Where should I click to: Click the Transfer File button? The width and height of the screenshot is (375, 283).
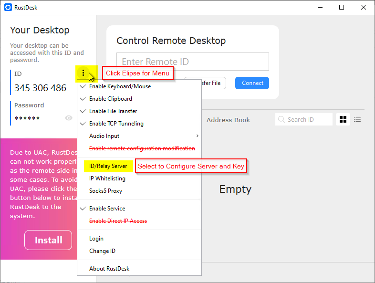pos(213,83)
